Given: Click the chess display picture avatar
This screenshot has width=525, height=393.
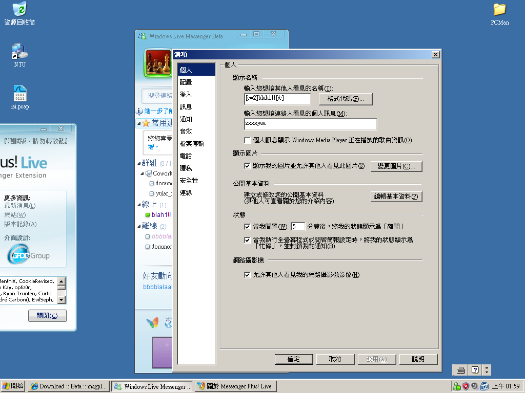Looking at the screenshot, I should pos(158,63).
